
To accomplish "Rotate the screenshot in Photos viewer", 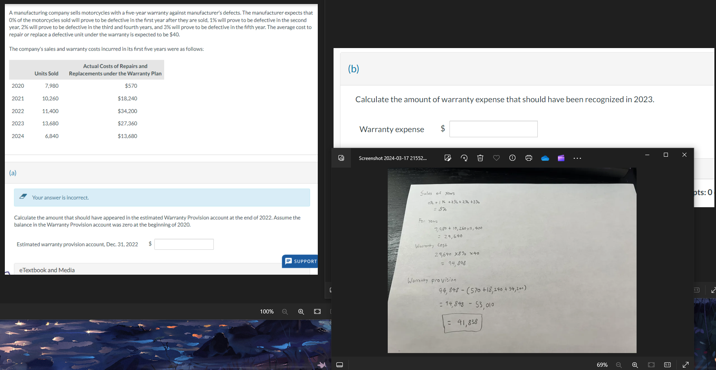I will coord(464,158).
